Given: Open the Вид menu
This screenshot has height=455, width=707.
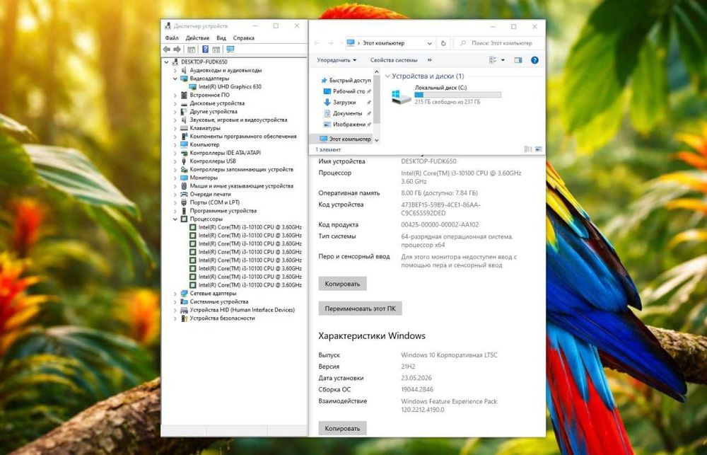Looking at the screenshot, I should coord(221,38).
